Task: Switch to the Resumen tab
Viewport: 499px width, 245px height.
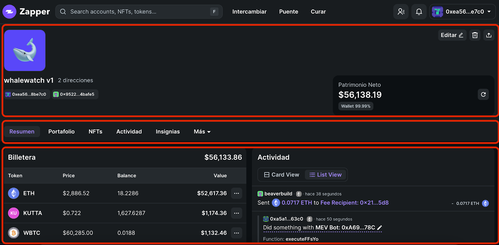Action: (x=22, y=132)
